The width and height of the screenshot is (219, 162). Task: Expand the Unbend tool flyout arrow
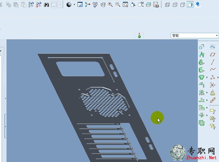207,100
